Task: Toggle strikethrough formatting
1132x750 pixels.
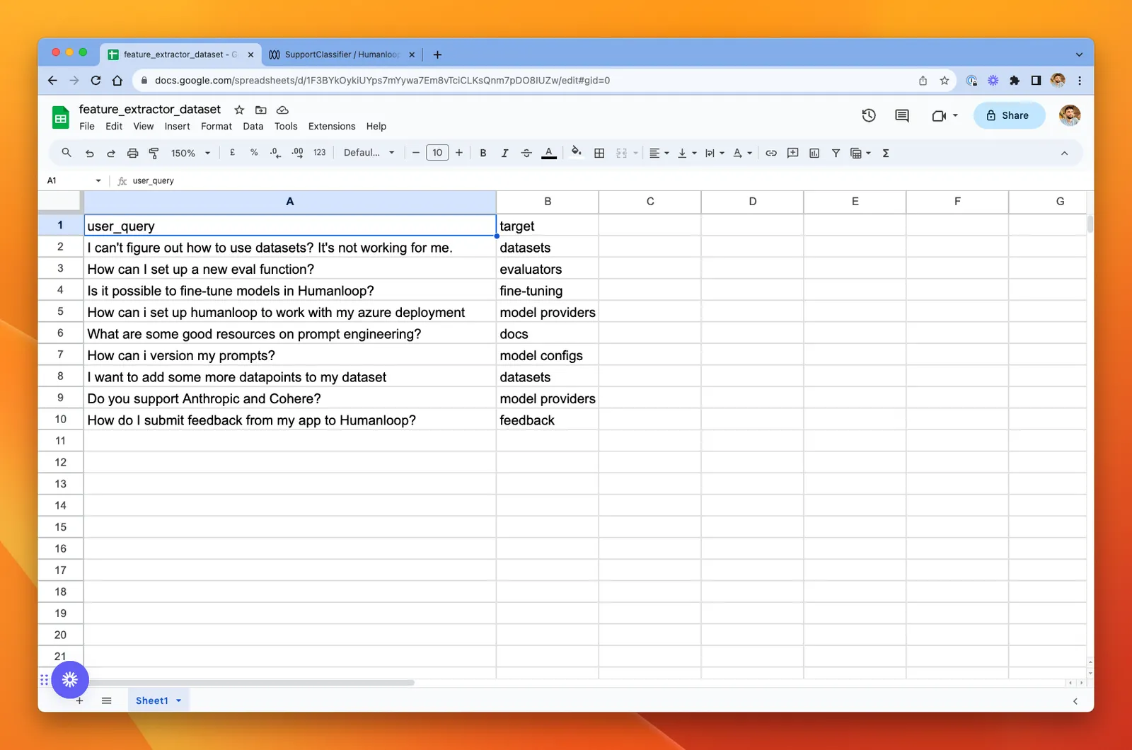Action: point(526,153)
